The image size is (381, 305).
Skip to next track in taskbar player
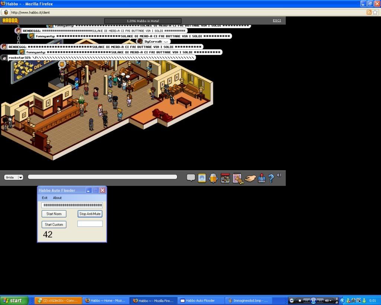(x=320, y=301)
